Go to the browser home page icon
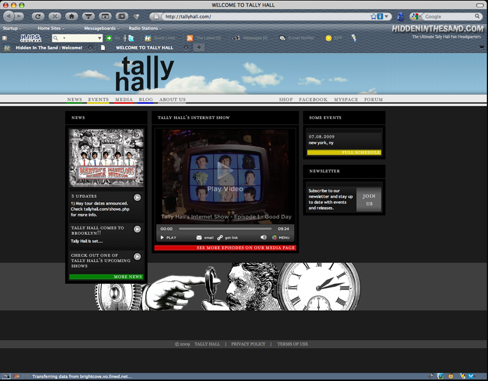The image size is (488, 381). pyautogui.click(x=72, y=16)
